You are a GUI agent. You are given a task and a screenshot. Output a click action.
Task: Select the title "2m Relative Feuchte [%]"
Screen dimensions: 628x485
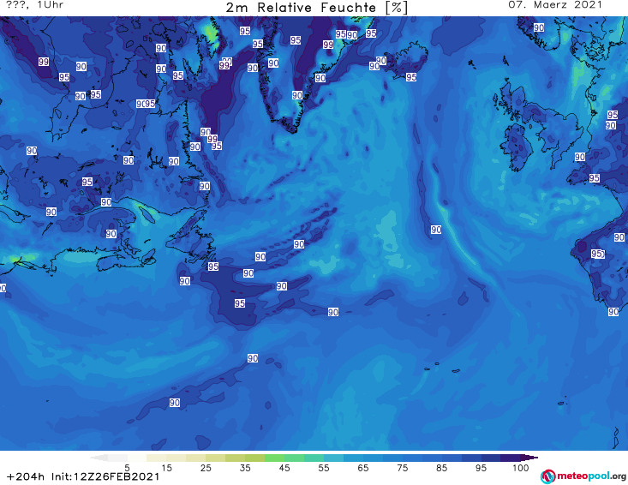[317, 8]
